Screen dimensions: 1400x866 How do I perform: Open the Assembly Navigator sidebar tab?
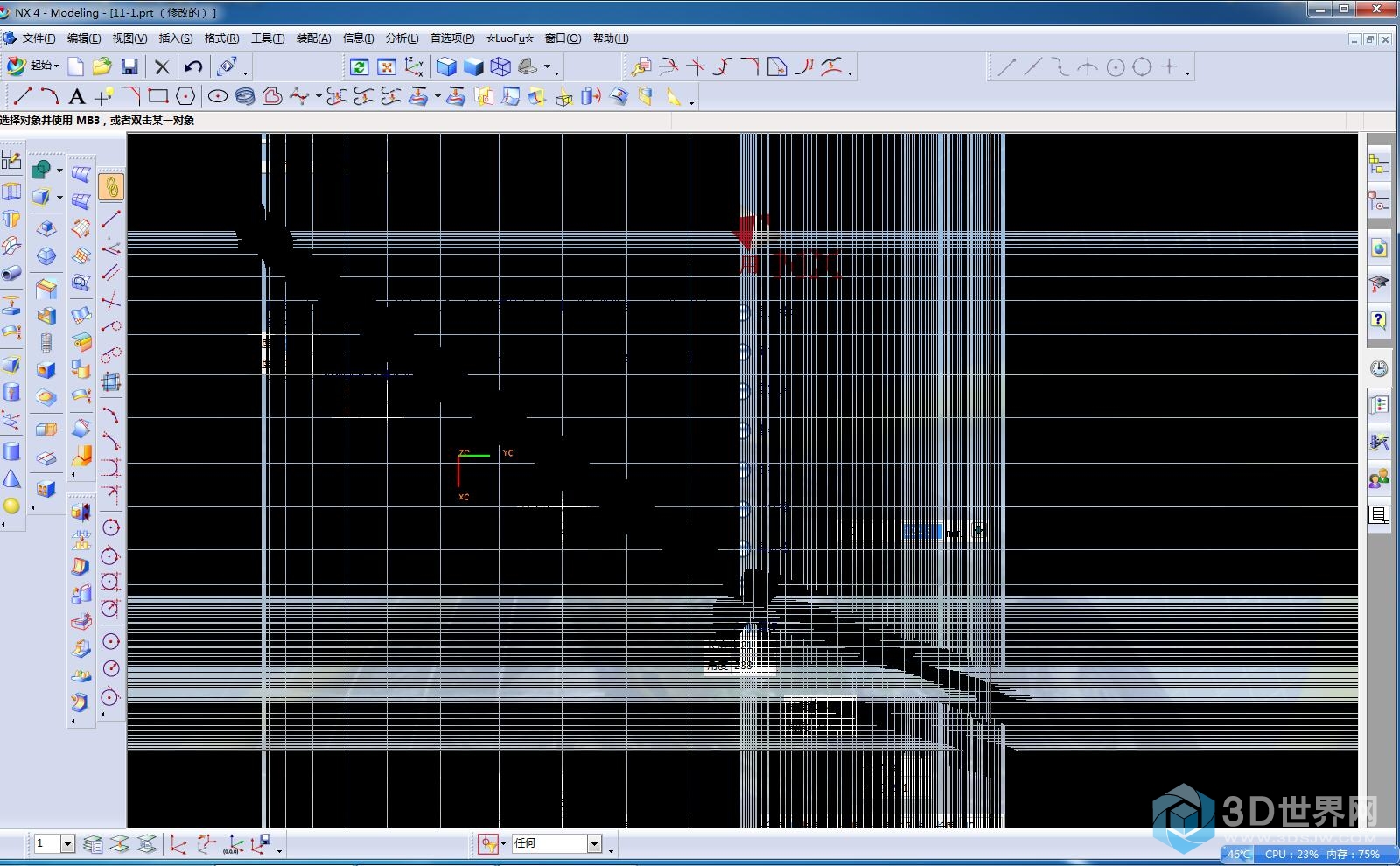pyautogui.click(x=1379, y=164)
